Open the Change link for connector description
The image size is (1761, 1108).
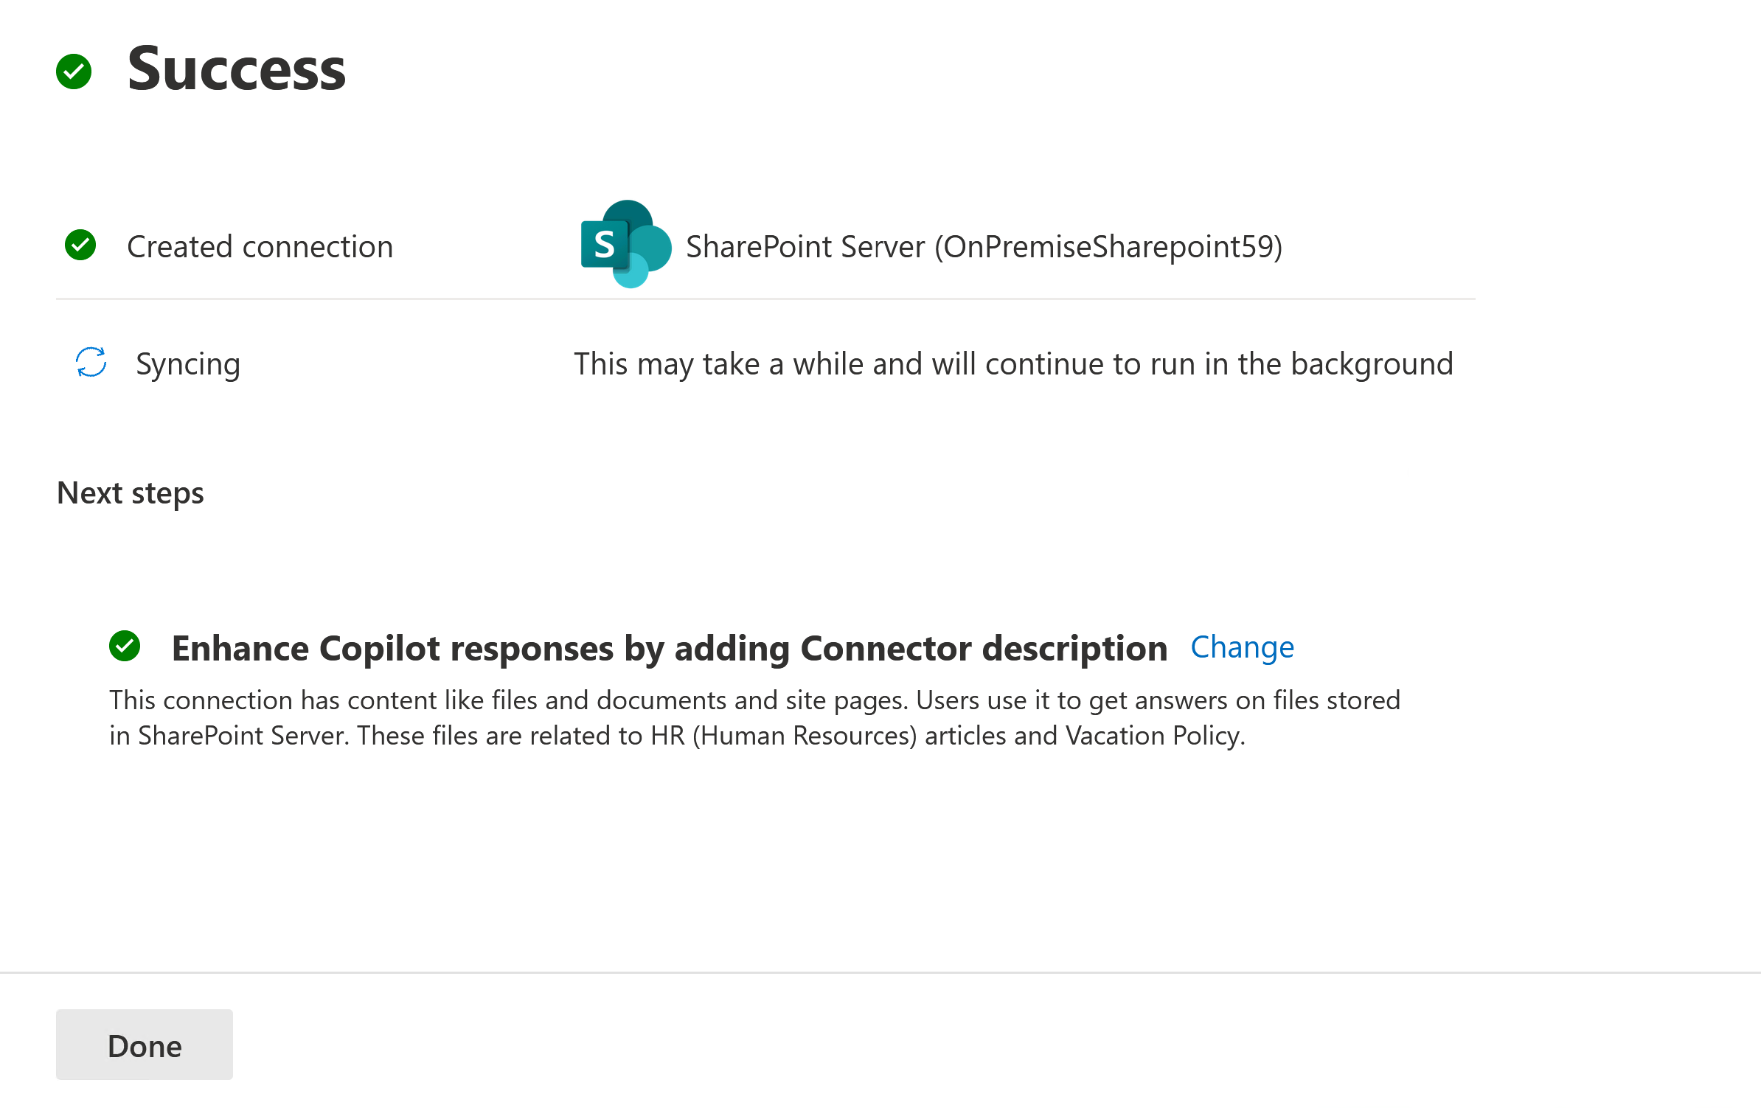[1243, 647]
